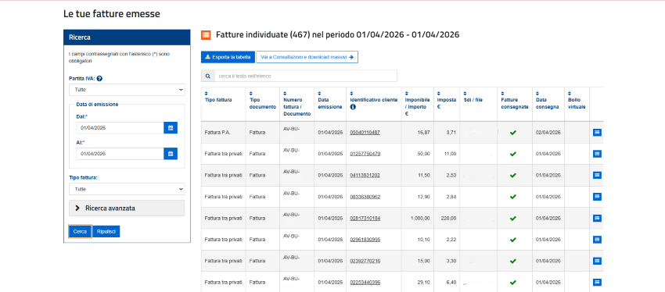Screen dimensions: 665x292
Task: Open detail icon for client 02817310184 row
Action: 597,218
